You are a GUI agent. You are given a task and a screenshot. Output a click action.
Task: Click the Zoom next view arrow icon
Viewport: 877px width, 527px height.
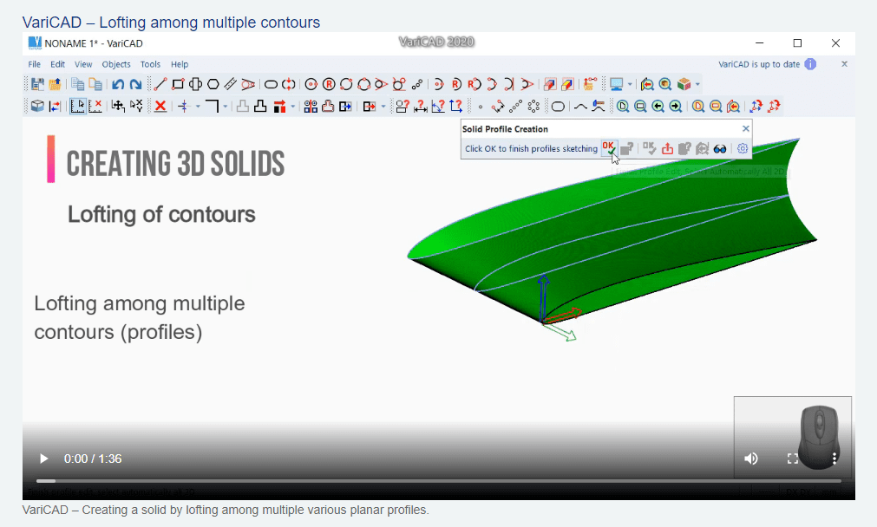(x=676, y=107)
